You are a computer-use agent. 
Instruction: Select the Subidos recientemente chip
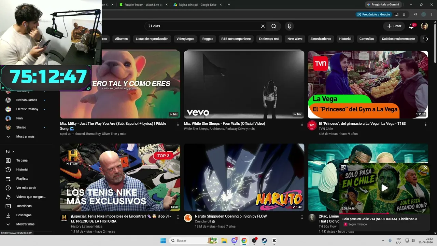[x=398, y=39]
